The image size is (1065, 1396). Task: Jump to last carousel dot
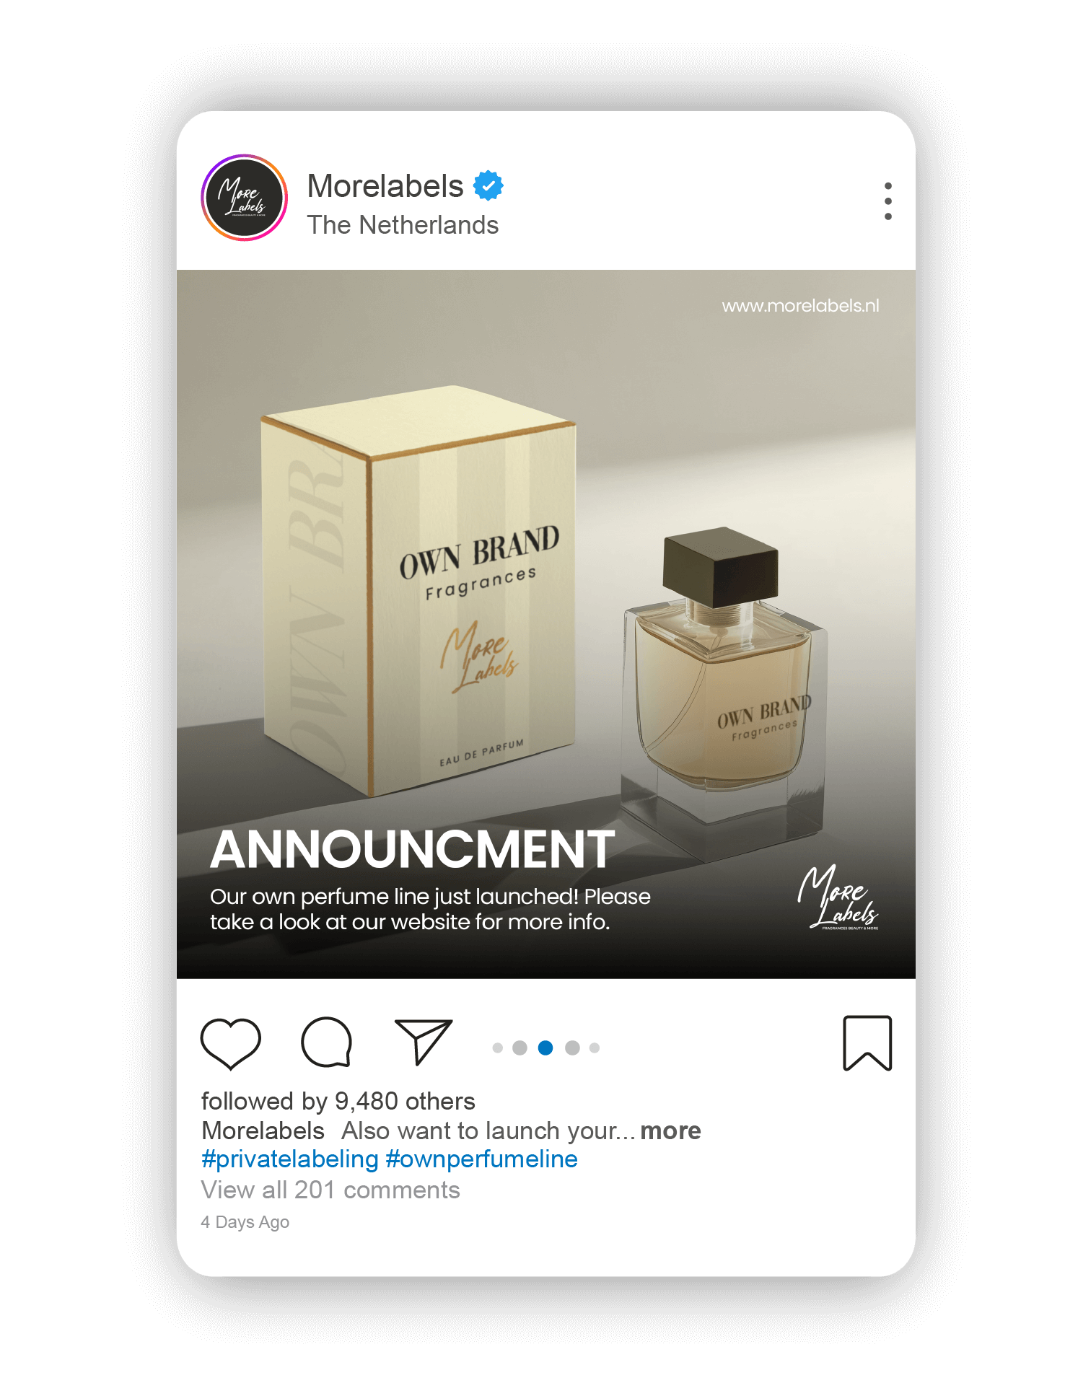pos(595,1048)
